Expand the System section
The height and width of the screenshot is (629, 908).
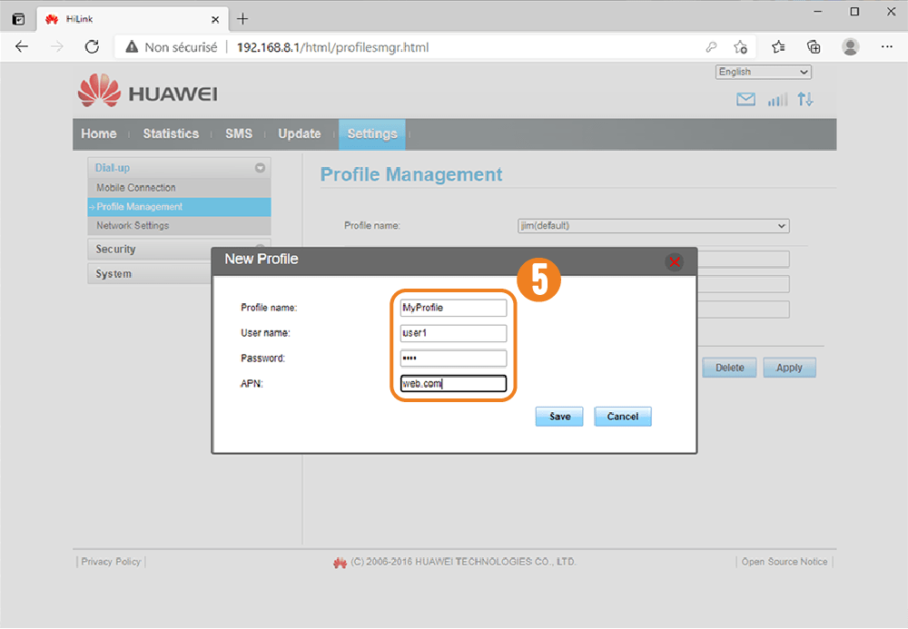tap(150, 274)
